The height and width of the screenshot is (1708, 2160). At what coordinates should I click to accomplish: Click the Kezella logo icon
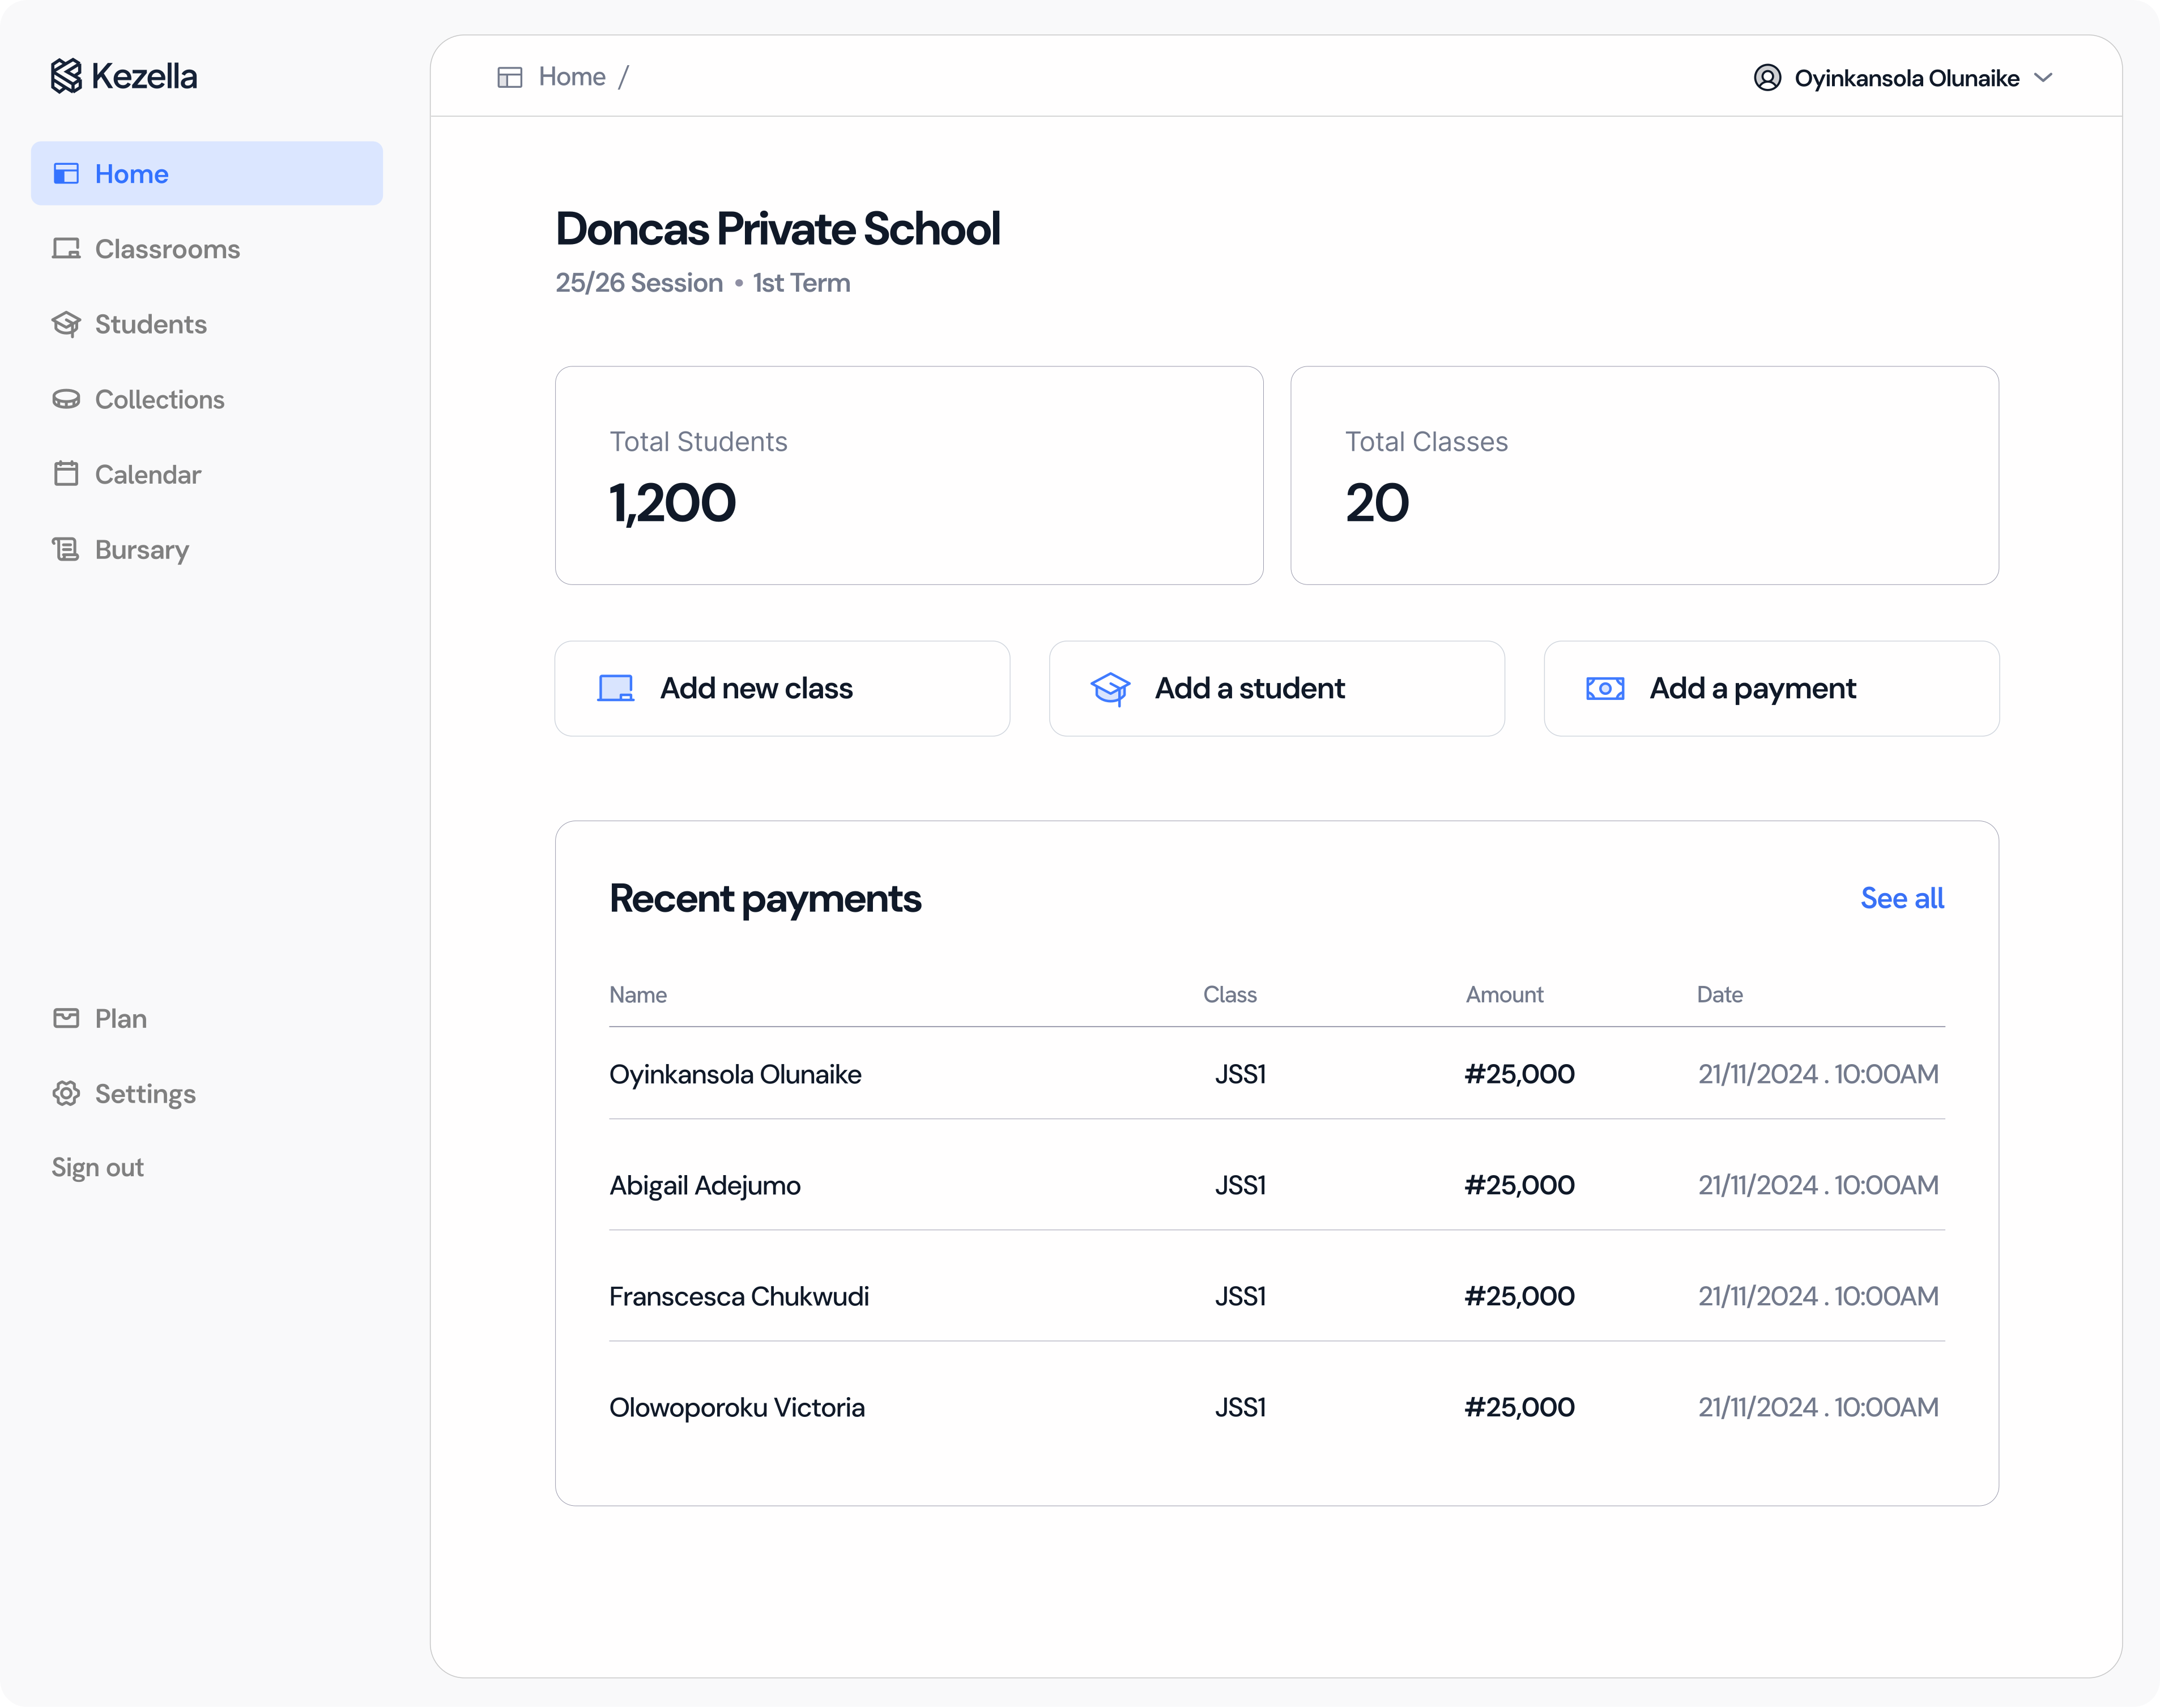tap(66, 76)
